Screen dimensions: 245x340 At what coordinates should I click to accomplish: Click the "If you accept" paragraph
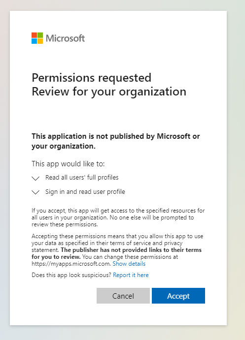point(118,217)
